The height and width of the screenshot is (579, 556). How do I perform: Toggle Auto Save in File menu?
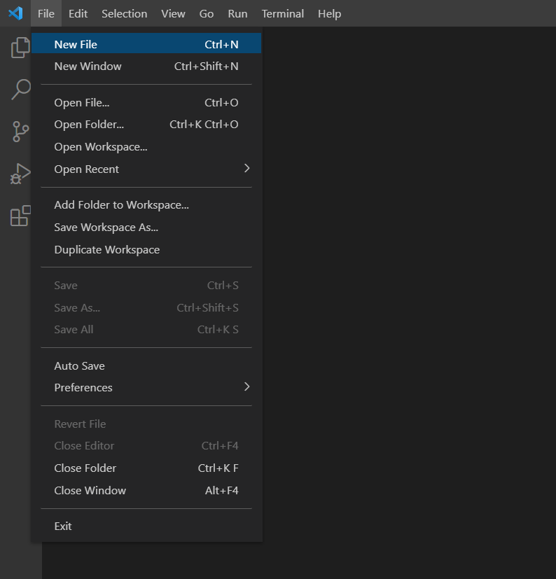(x=79, y=366)
